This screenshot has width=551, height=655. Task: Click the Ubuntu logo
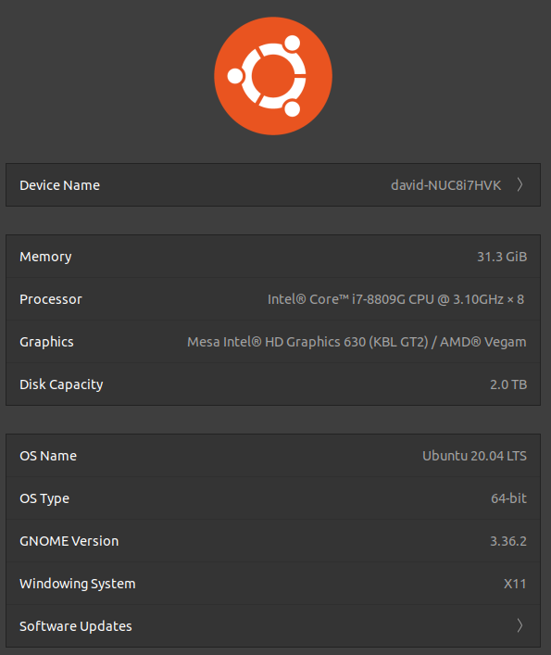click(x=273, y=76)
